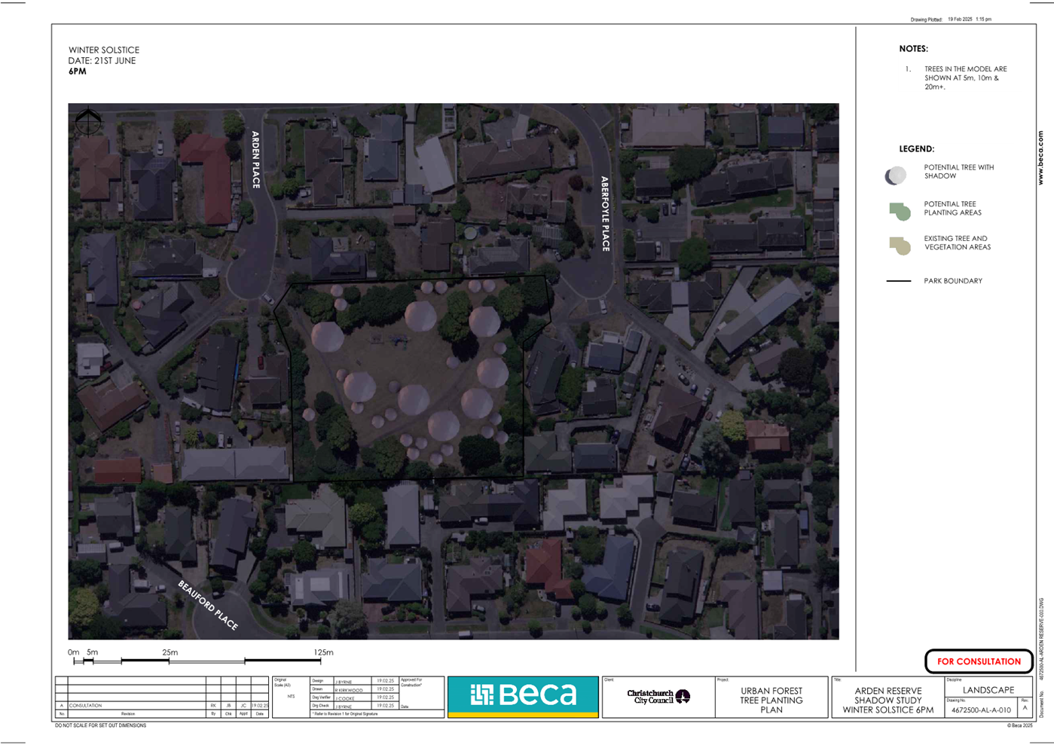Image resolution: width=1054 pixels, height=745 pixels.
Task: Click the Beca company logo
Action: (x=523, y=694)
